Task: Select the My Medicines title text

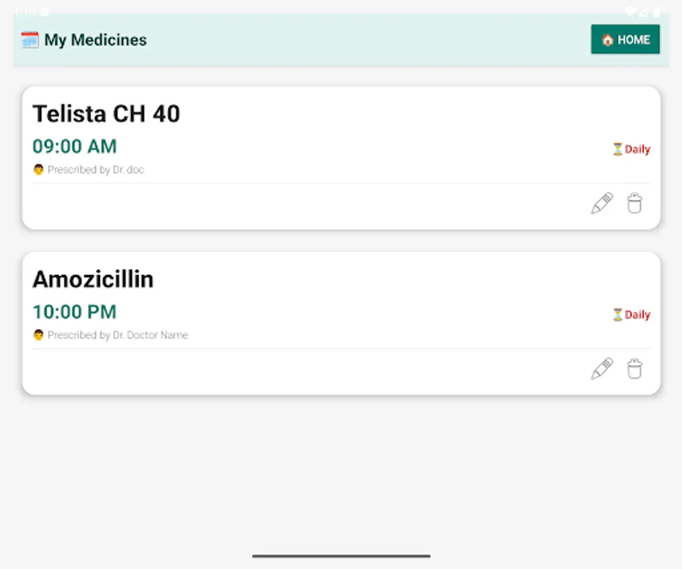Action: [x=95, y=39]
